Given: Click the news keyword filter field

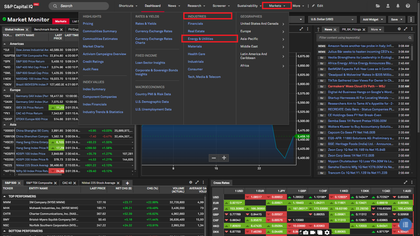Looking at the screenshot, I should (362, 38).
